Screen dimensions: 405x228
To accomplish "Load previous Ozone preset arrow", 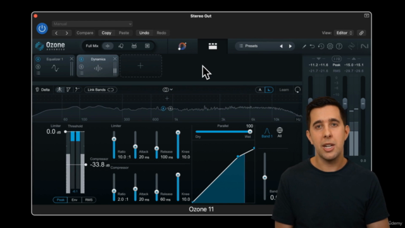I will click(x=281, y=46).
